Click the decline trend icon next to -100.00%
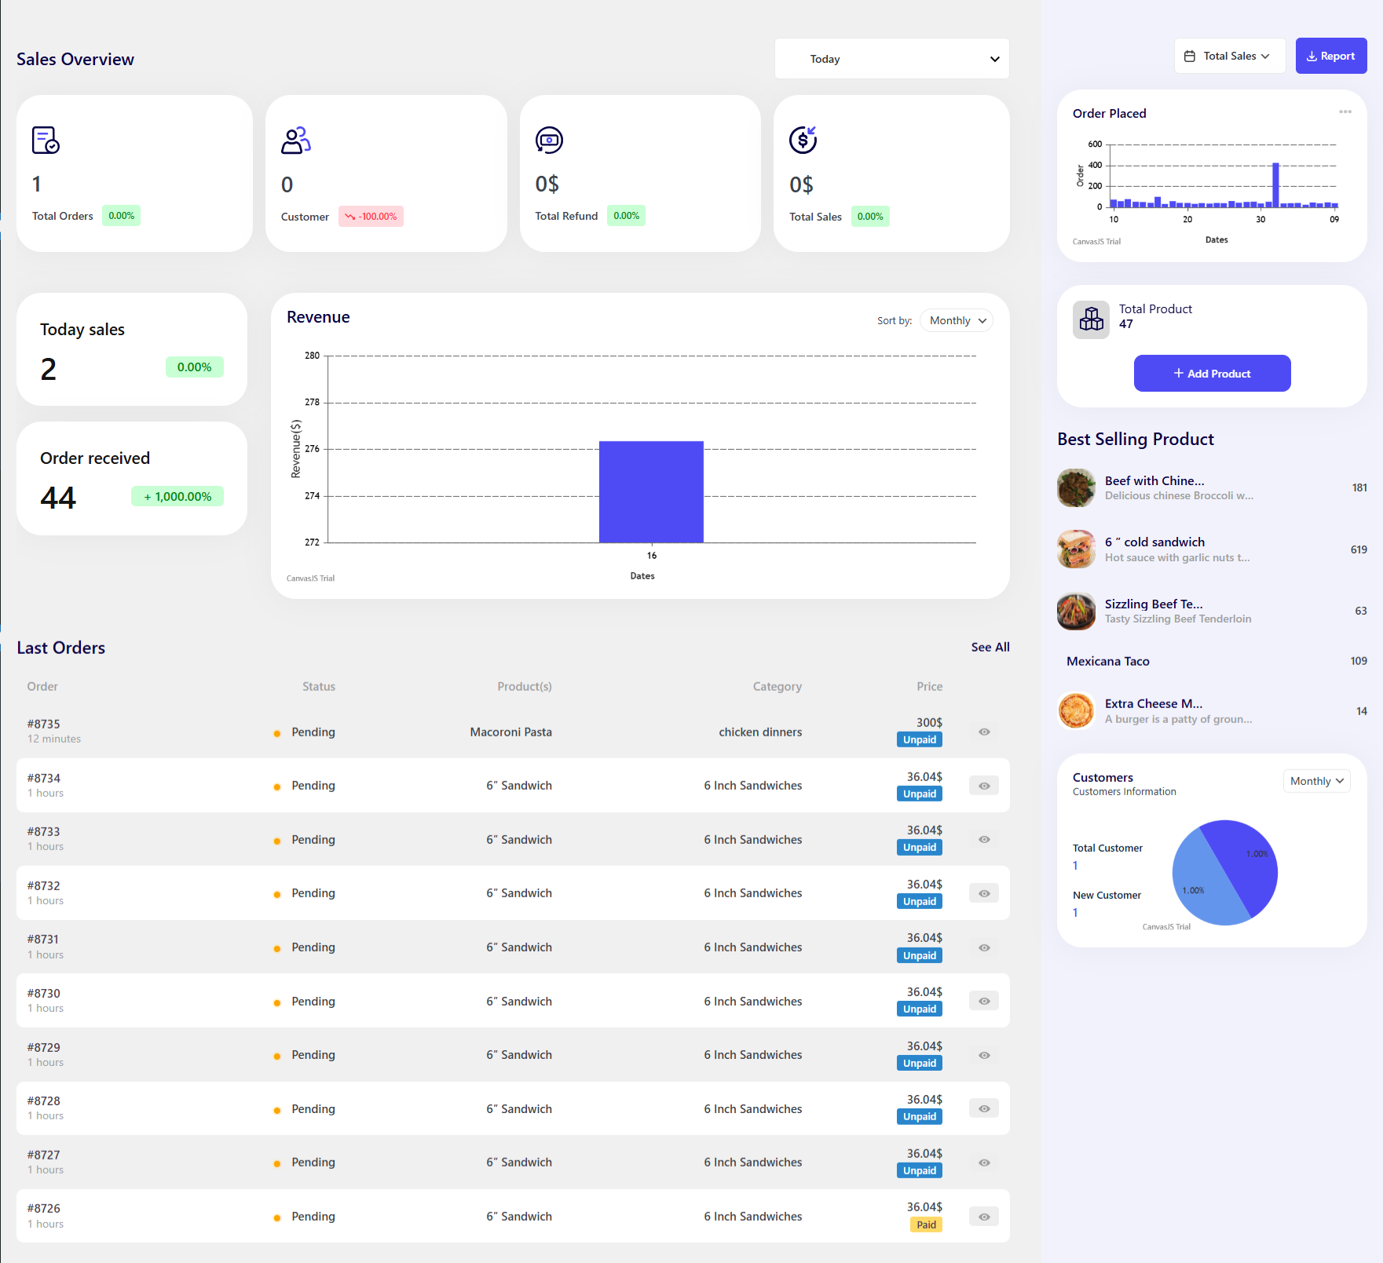This screenshot has height=1263, width=1383. click(x=349, y=216)
